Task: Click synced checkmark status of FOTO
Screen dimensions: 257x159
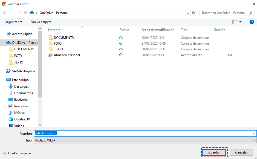Action: [121, 44]
